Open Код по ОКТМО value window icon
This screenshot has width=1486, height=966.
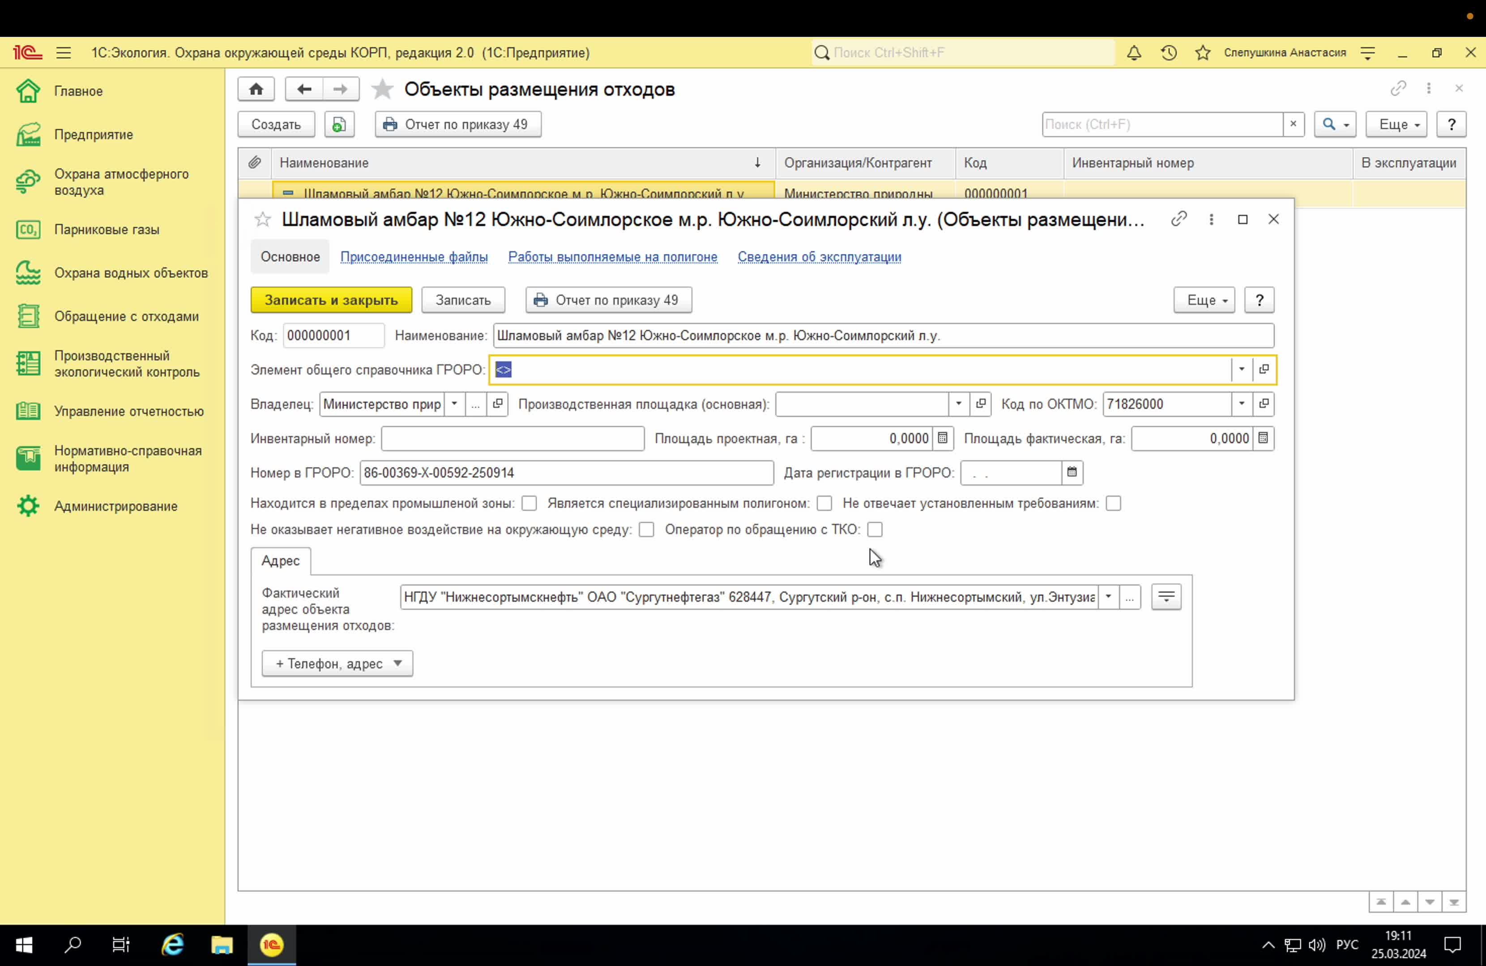(1264, 404)
